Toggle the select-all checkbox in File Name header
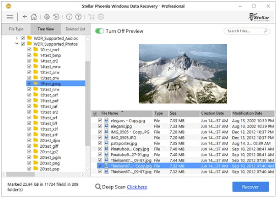This screenshot has height=198, width=277. tap(95, 114)
